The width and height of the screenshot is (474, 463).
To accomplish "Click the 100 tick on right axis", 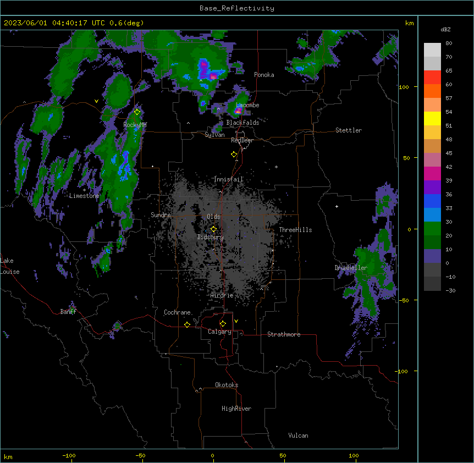I will 404,87.
